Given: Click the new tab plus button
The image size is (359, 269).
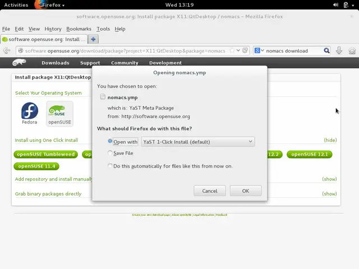Looking at the screenshot, I should tap(93, 39).
